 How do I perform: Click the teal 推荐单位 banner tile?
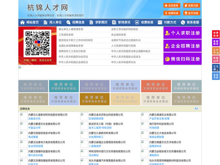tap(64, 86)
